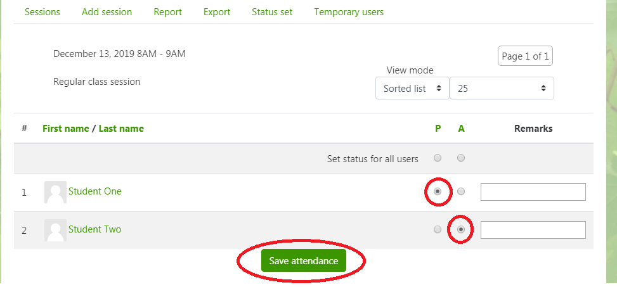The width and height of the screenshot is (617, 287).
Task: Open the Add session tab
Action: pos(107,12)
